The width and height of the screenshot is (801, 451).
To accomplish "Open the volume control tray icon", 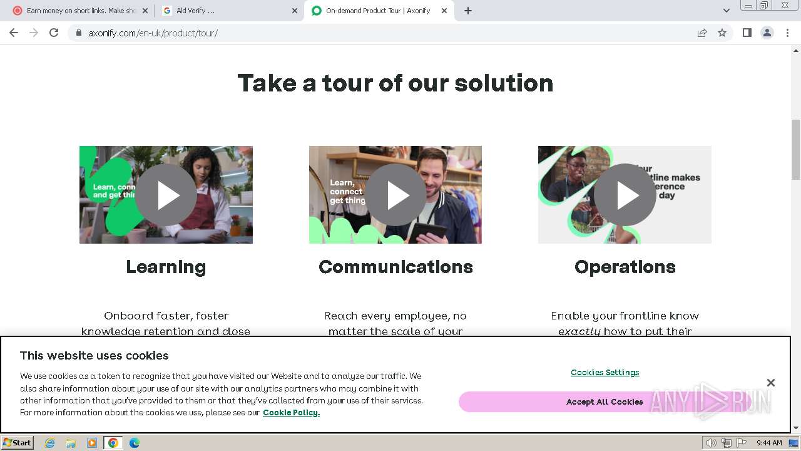I will coord(712,443).
